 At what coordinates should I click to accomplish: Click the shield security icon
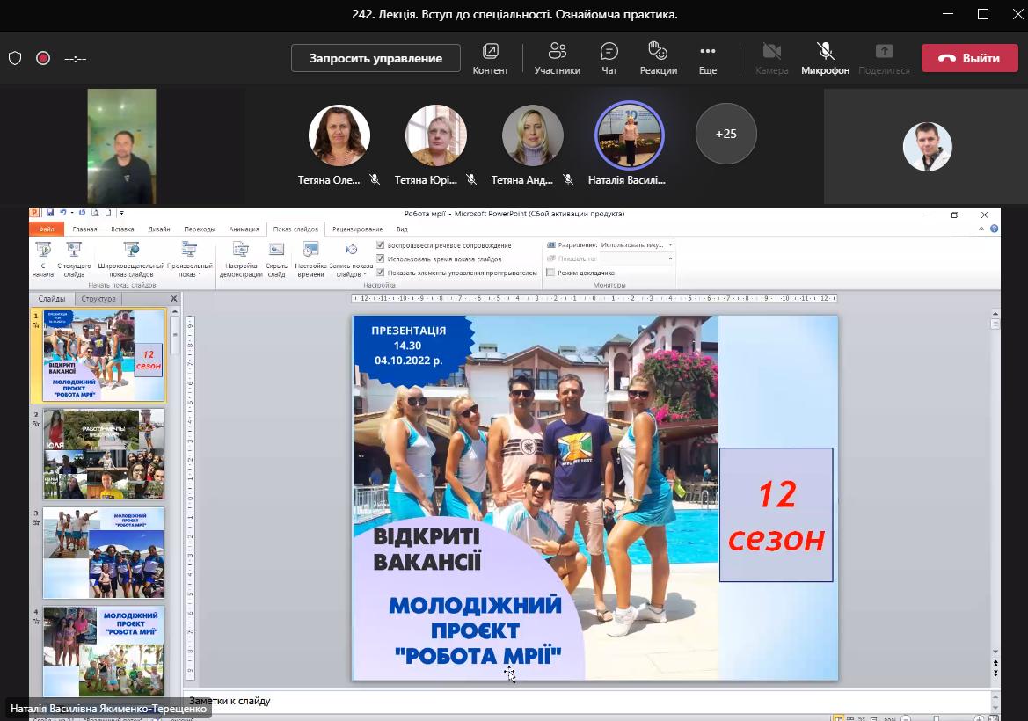click(x=15, y=58)
